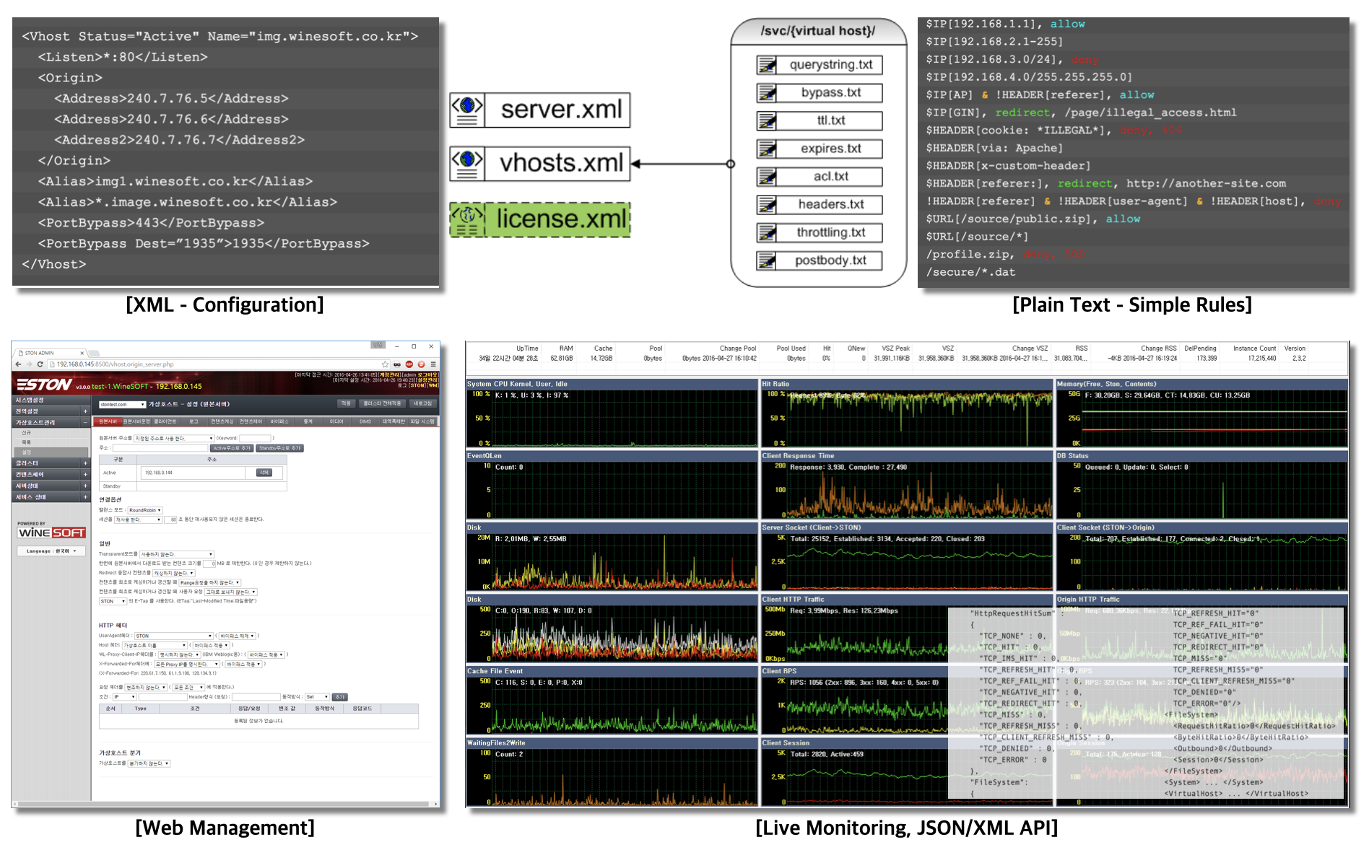Click the acl.txt file icon

tap(767, 177)
